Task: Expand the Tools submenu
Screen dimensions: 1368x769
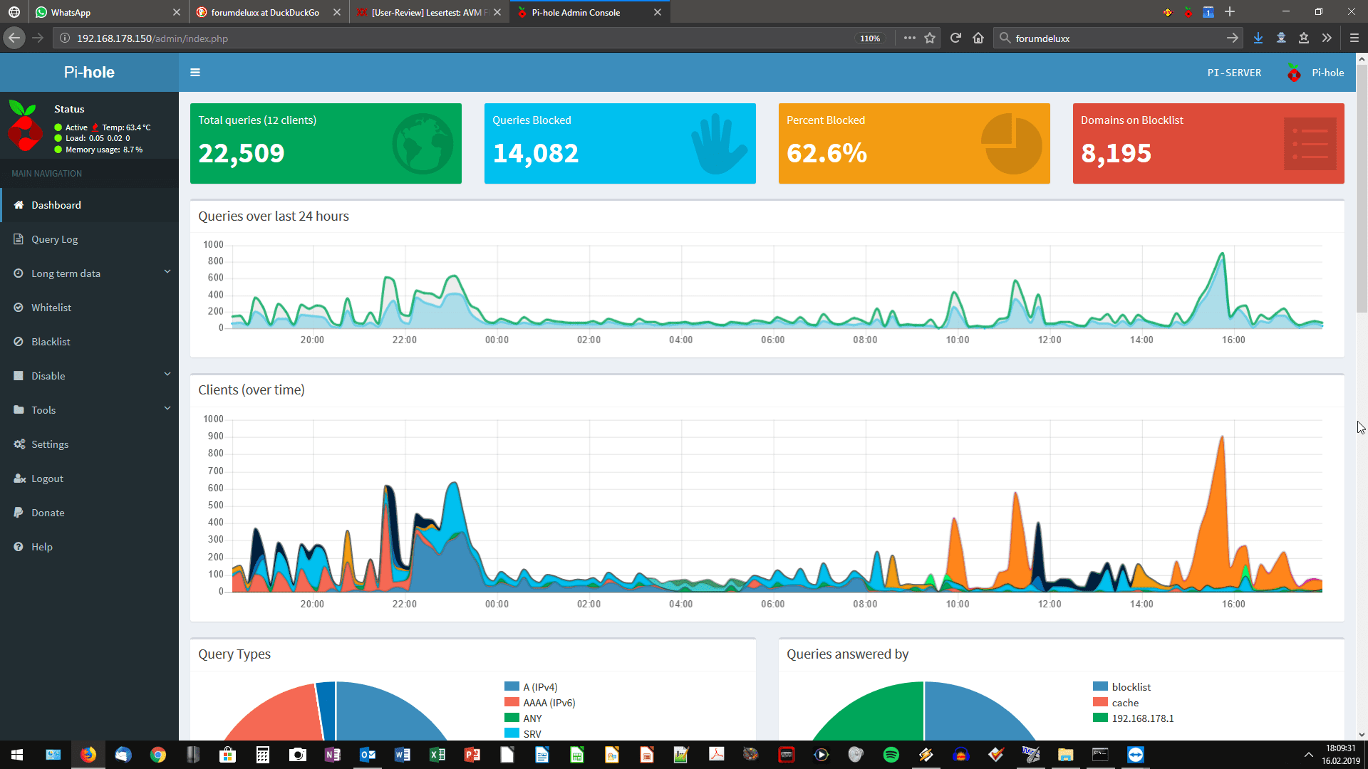Action: [89, 410]
